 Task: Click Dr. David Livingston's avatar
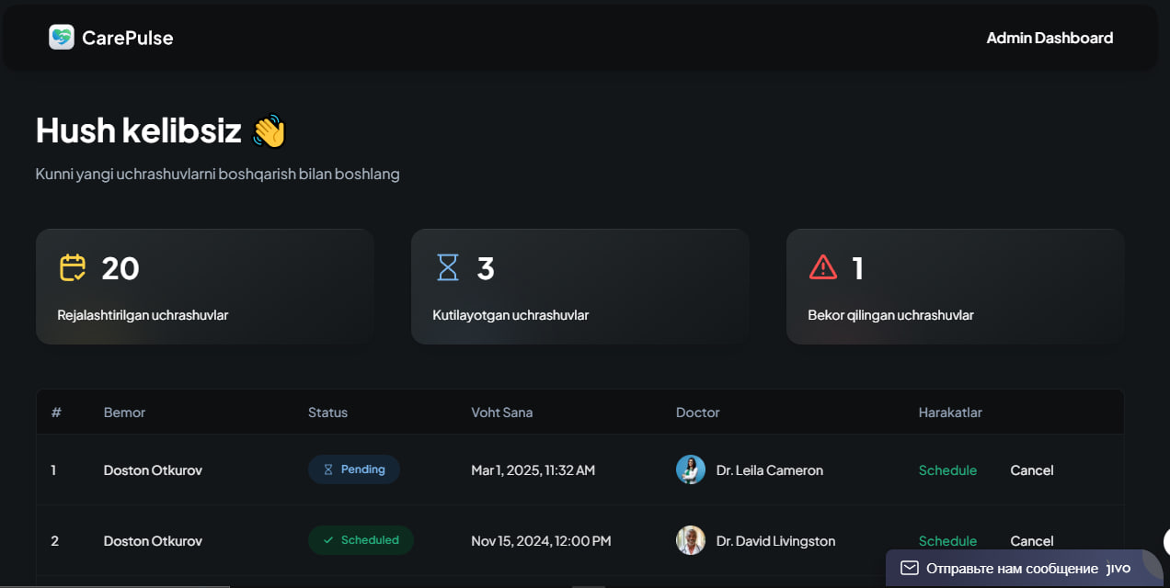pos(691,540)
